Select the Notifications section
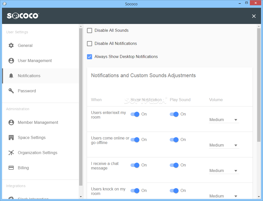The height and width of the screenshot is (201, 263). [40, 76]
